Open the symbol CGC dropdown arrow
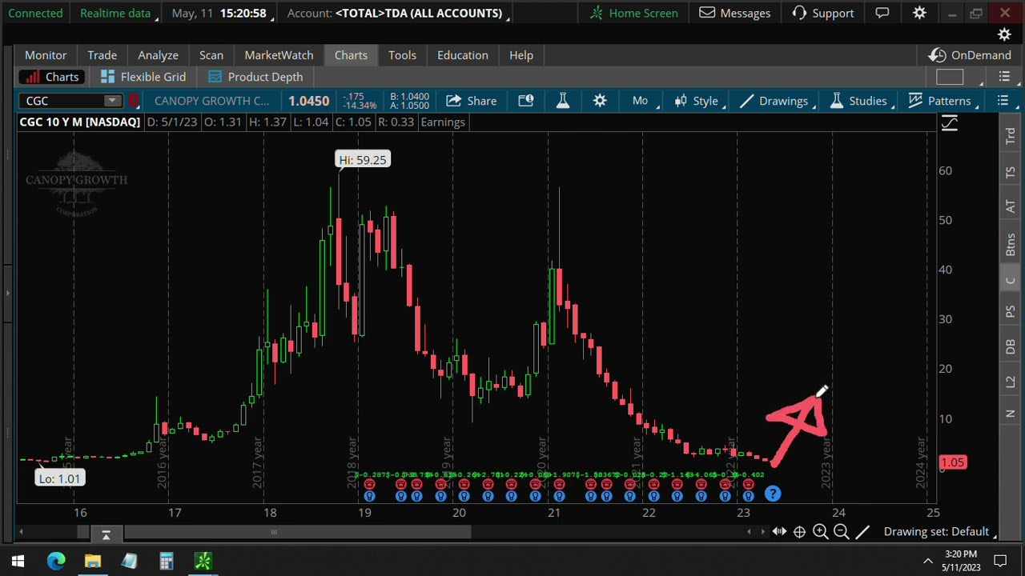This screenshot has height=576, width=1025. (112, 101)
